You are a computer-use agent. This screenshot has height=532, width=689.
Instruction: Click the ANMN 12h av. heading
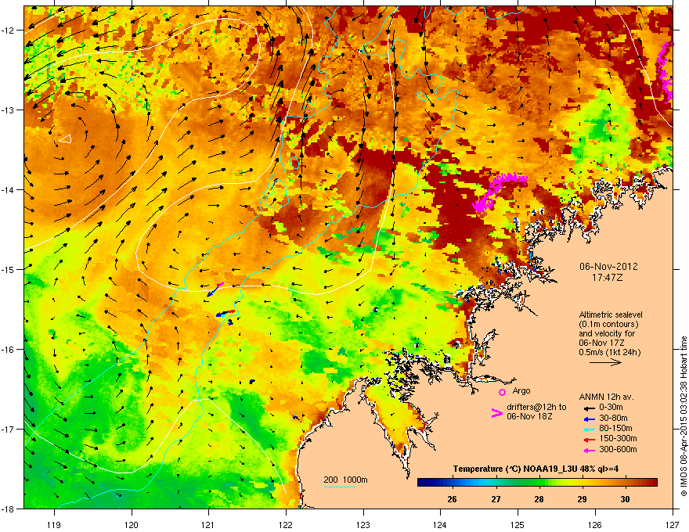tap(606, 397)
